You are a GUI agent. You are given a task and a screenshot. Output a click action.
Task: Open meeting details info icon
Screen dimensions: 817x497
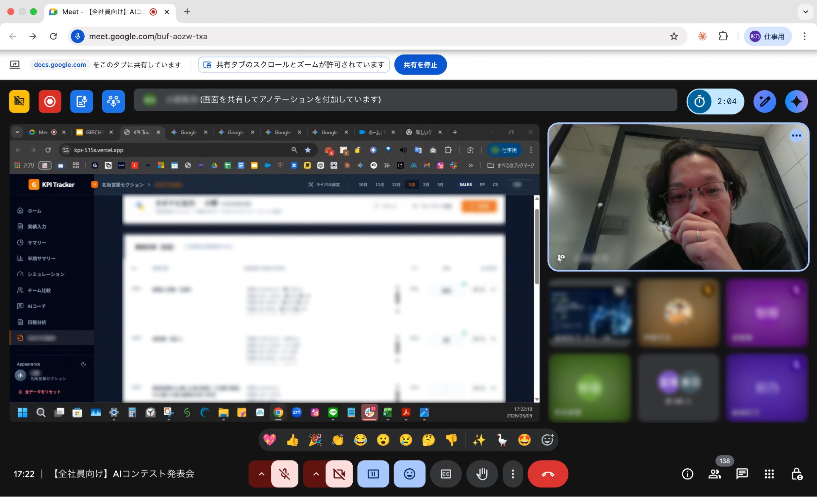click(687, 474)
